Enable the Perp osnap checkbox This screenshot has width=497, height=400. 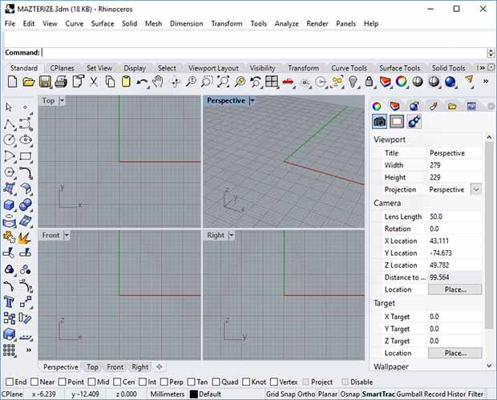[164, 382]
